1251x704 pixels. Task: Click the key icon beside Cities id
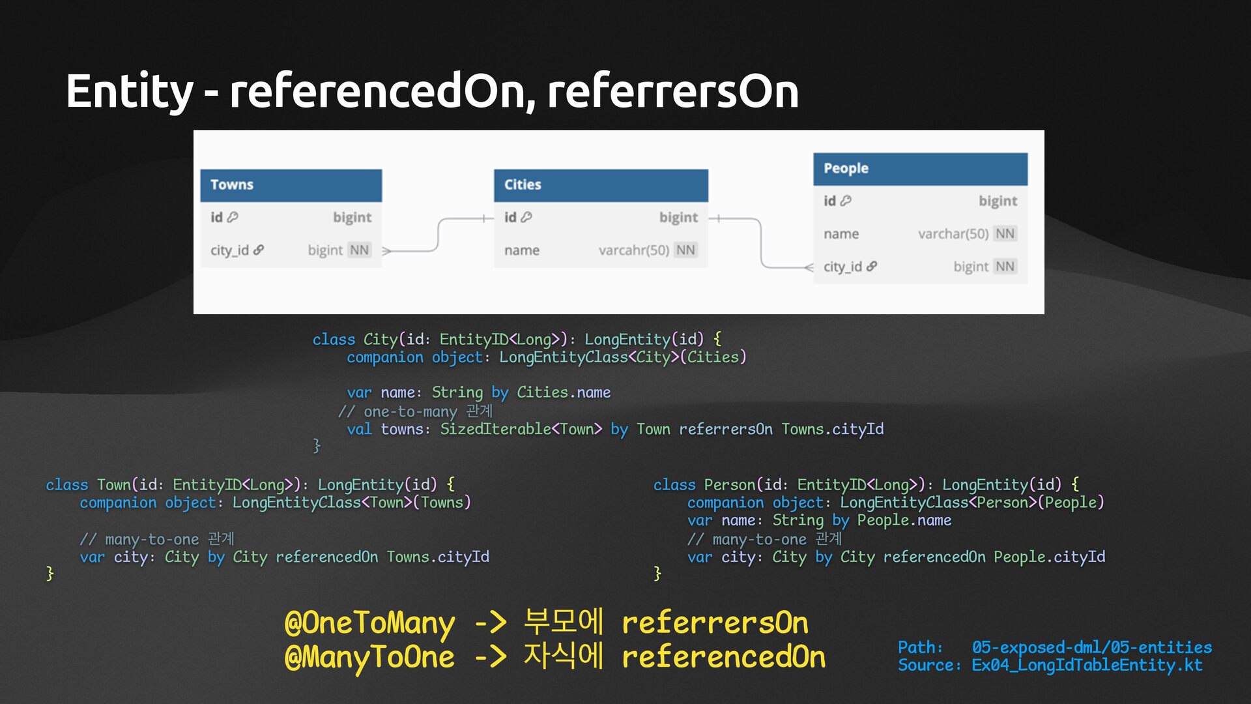[526, 217]
